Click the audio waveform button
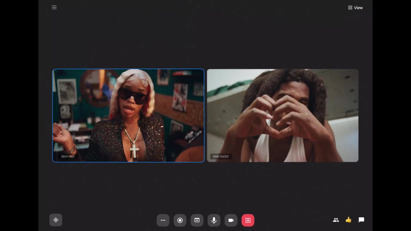The height and width of the screenshot is (231, 411). point(56,220)
